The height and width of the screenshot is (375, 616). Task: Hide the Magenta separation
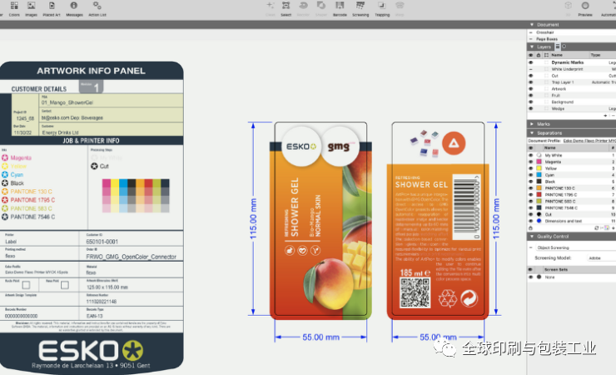(531, 162)
